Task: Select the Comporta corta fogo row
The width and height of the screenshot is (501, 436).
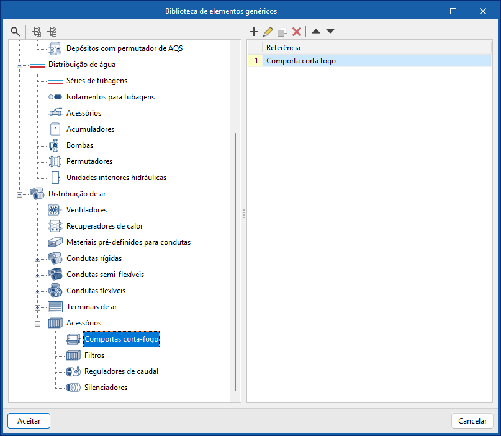Action: click(300, 61)
